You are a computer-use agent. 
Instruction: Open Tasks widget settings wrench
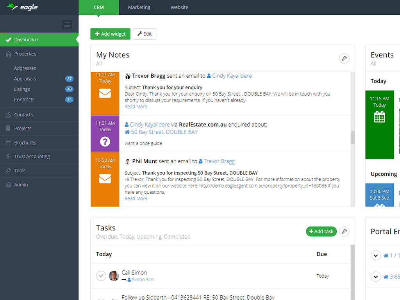point(344,231)
